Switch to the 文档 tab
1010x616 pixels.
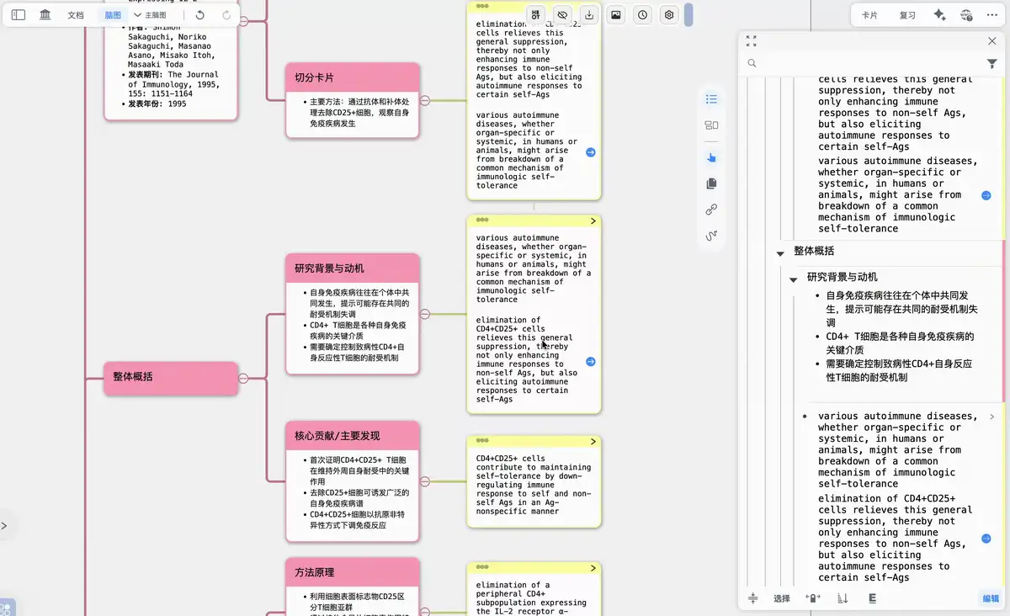(x=76, y=15)
